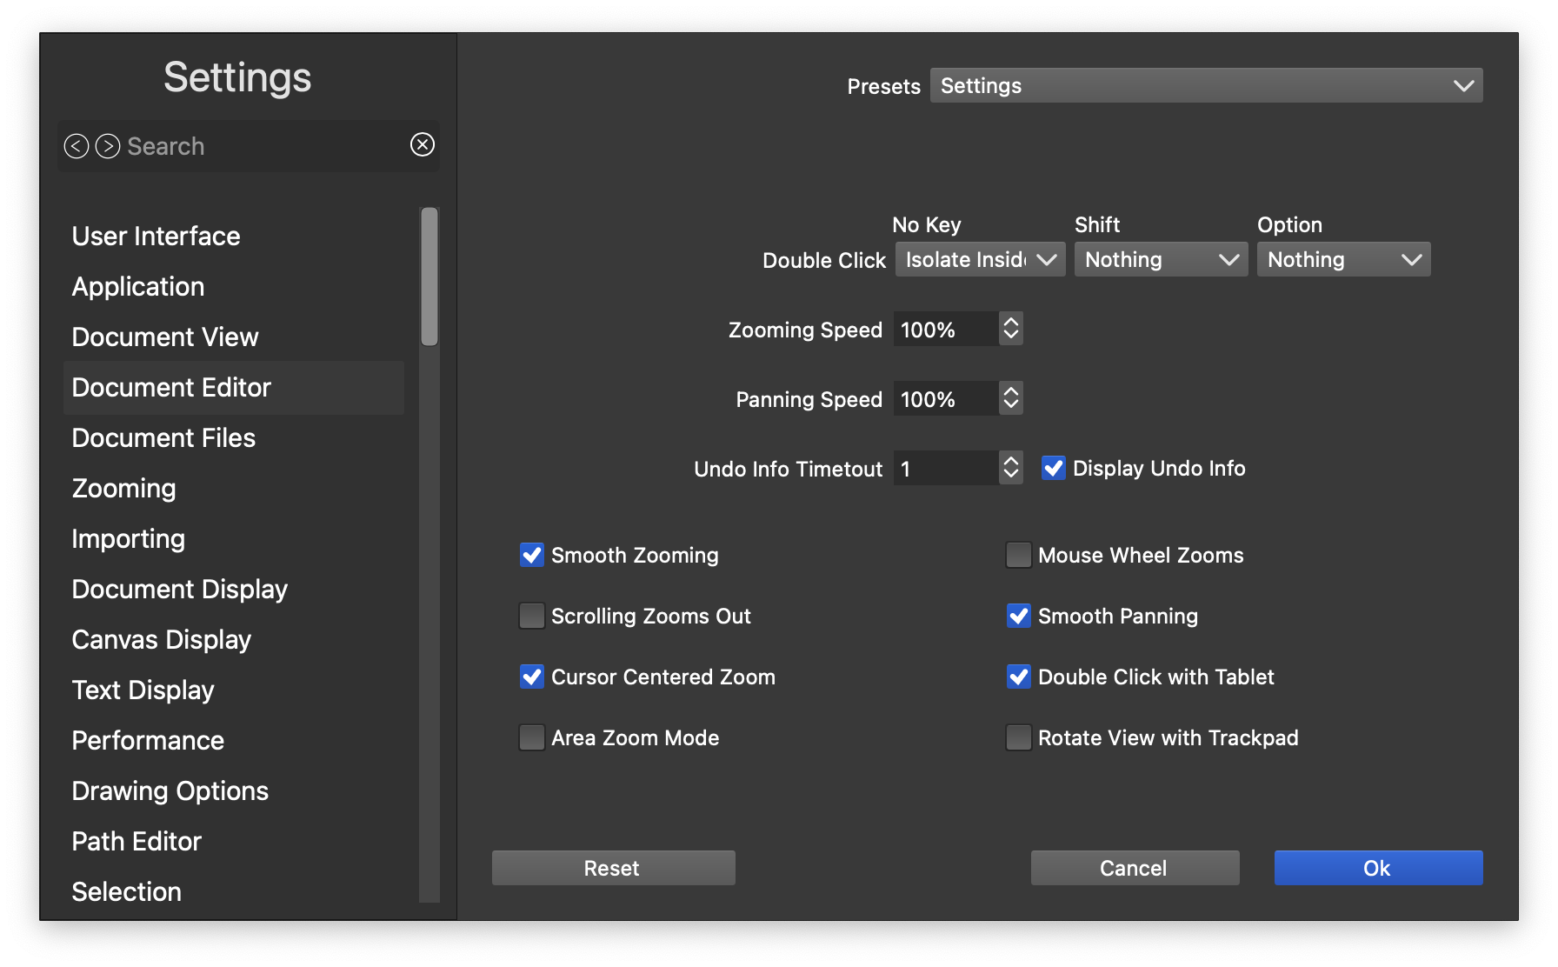This screenshot has height=967, width=1558.
Task: Click the search forward arrow icon
Action: pos(108,146)
